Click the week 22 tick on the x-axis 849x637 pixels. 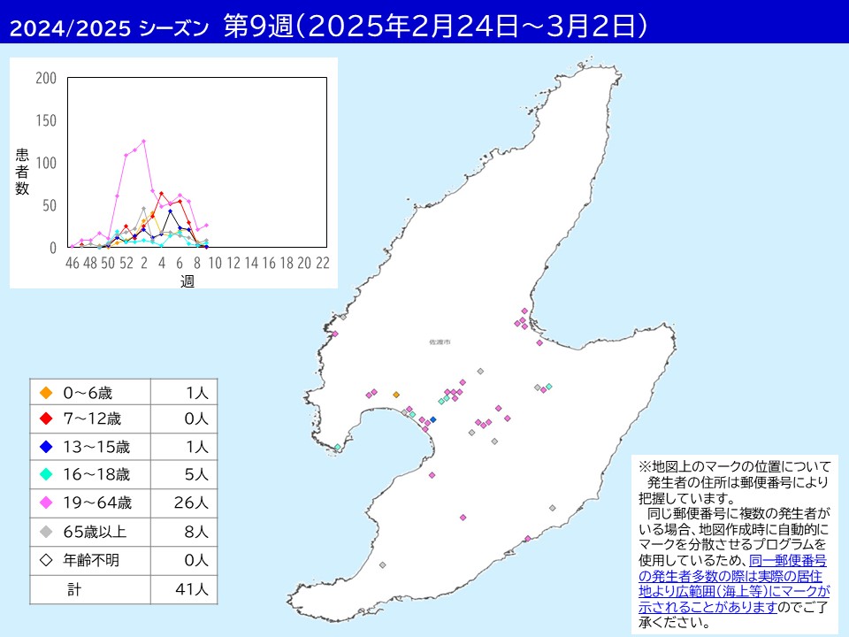[x=323, y=263]
